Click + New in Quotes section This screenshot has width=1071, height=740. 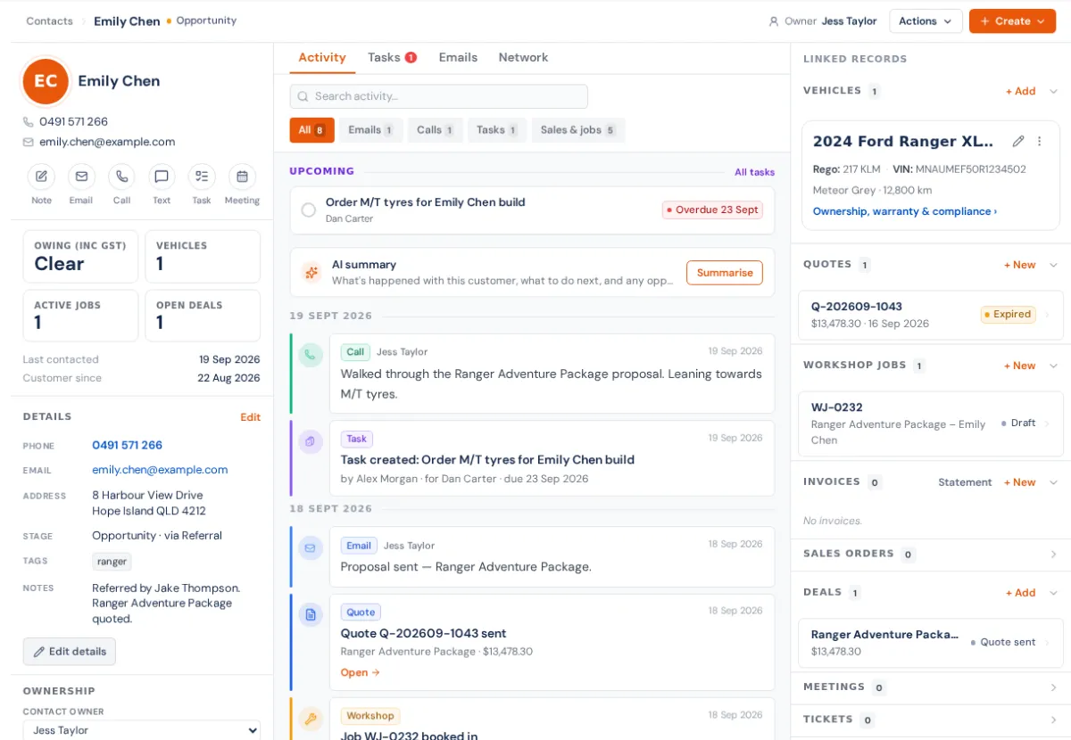pyautogui.click(x=1019, y=265)
